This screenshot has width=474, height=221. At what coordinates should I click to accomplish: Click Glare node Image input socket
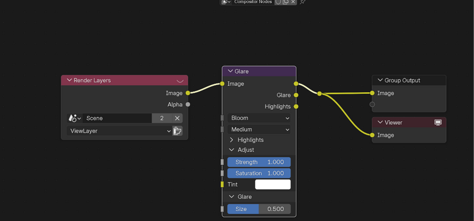(x=222, y=84)
